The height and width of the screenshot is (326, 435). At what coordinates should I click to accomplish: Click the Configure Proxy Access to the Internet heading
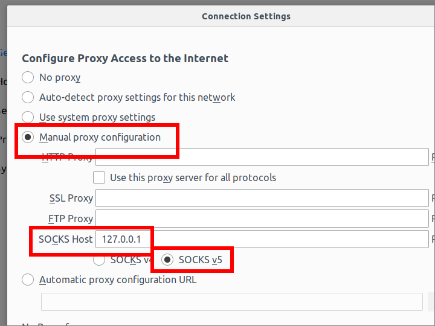coord(125,59)
